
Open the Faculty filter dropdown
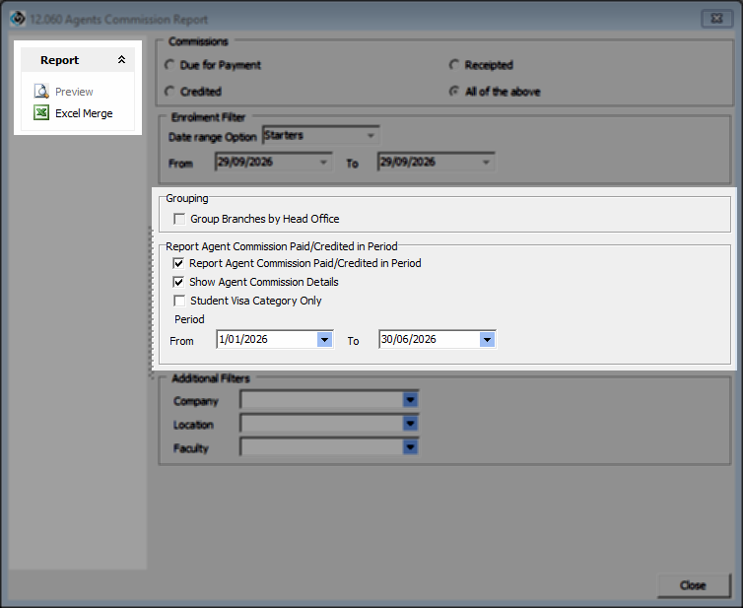click(410, 446)
